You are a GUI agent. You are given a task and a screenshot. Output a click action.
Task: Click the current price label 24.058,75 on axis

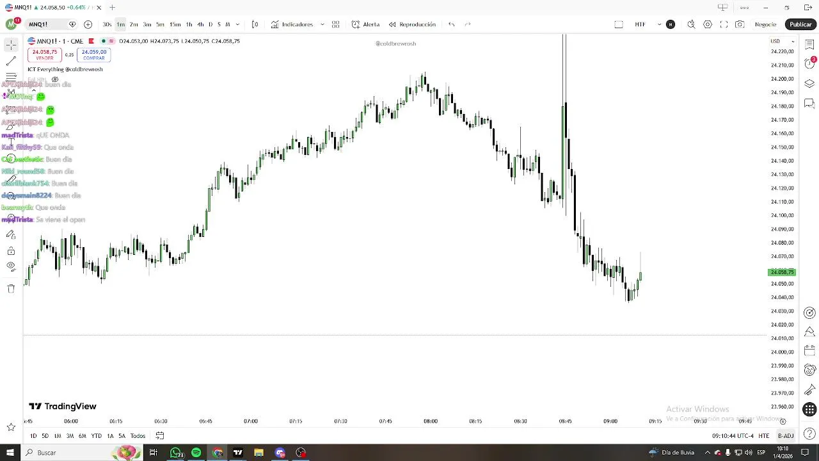781,272
